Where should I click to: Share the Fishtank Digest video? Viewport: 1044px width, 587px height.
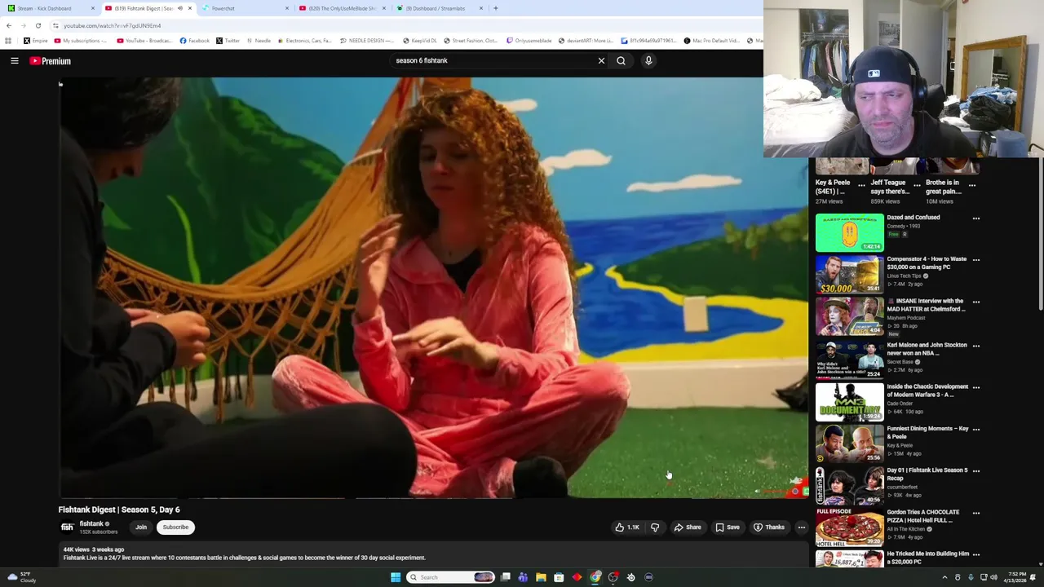pyautogui.click(x=687, y=527)
